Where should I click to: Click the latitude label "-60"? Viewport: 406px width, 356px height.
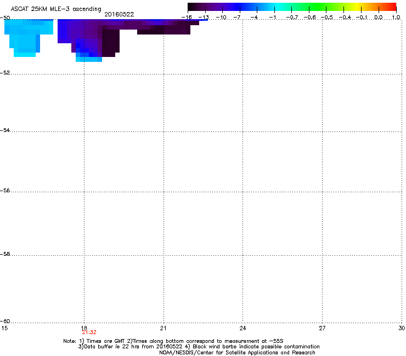pyautogui.click(x=5, y=321)
